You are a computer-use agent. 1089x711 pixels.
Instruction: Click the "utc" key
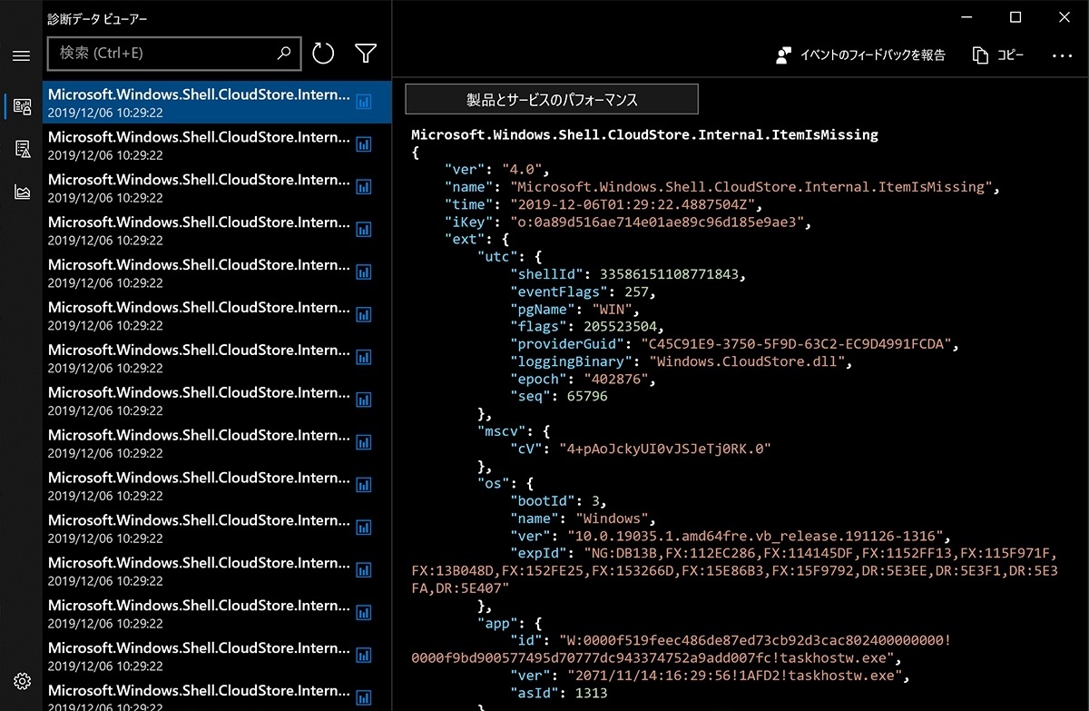pyautogui.click(x=497, y=257)
